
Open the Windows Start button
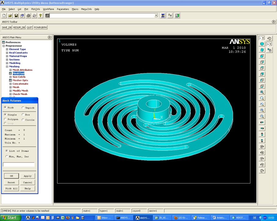(10, 218)
